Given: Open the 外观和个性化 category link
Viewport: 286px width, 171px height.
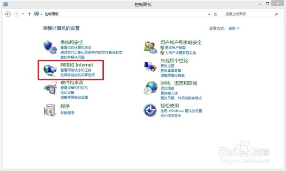Looking at the screenshot, I should click(x=174, y=61).
